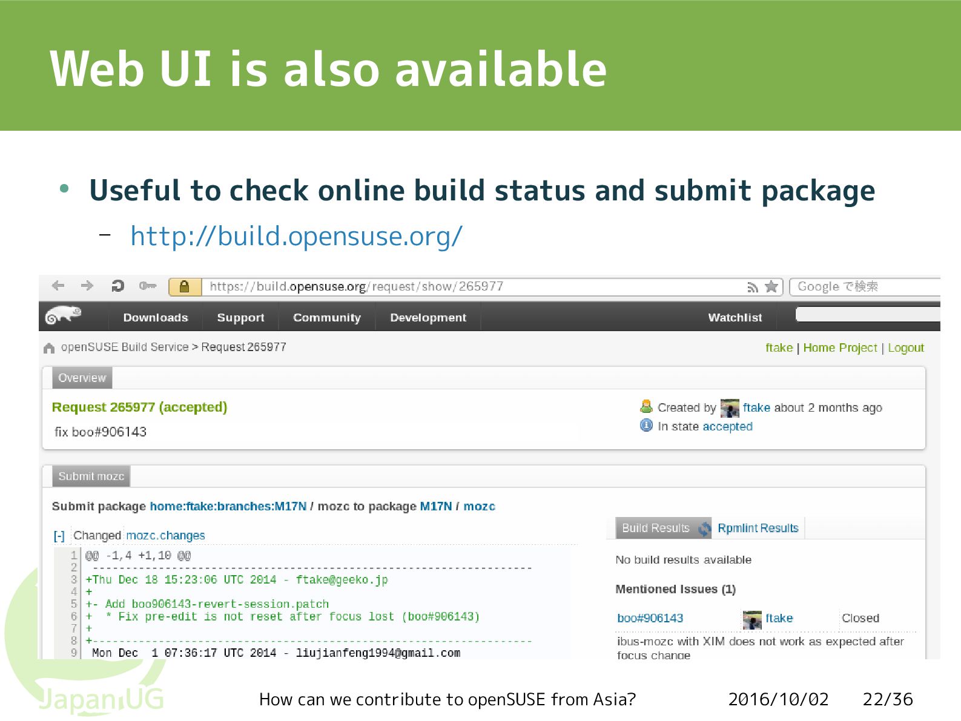Click ftake link in Mentioned Issues row
This screenshot has width=961, height=721.
click(x=779, y=618)
